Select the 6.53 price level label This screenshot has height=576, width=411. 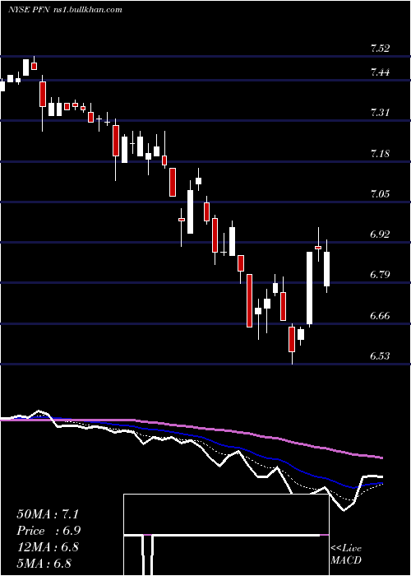(380, 356)
